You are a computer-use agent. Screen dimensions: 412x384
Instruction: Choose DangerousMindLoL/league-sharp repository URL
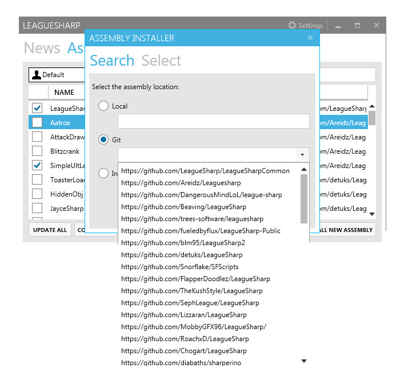pyautogui.click(x=202, y=195)
